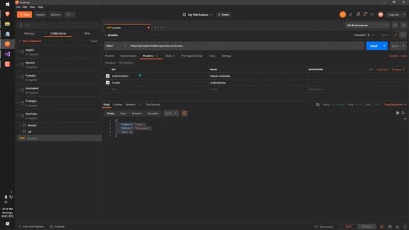This screenshot has width=409, height=230.
Task: Select the Visualize response view
Action: [x=153, y=114]
